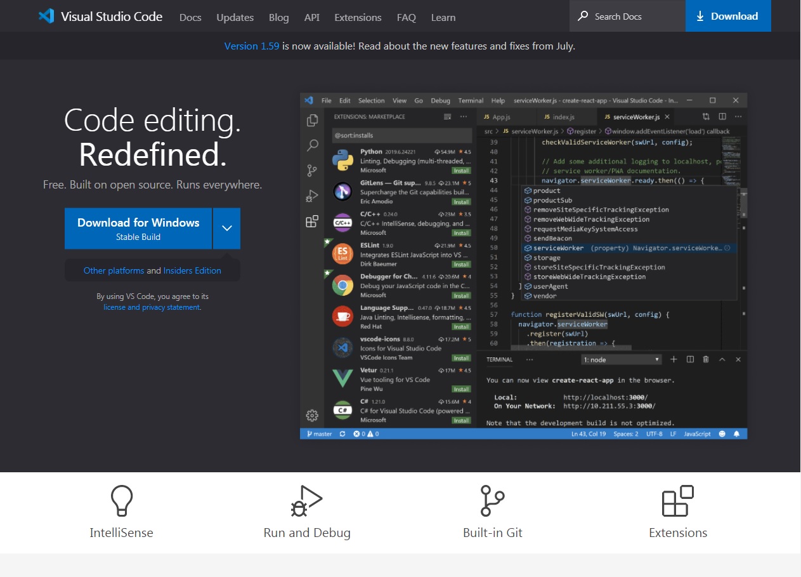Screen dimensions: 801x577
Task: Select the Explorer files icon in the editor sidebar
Action: [312, 121]
